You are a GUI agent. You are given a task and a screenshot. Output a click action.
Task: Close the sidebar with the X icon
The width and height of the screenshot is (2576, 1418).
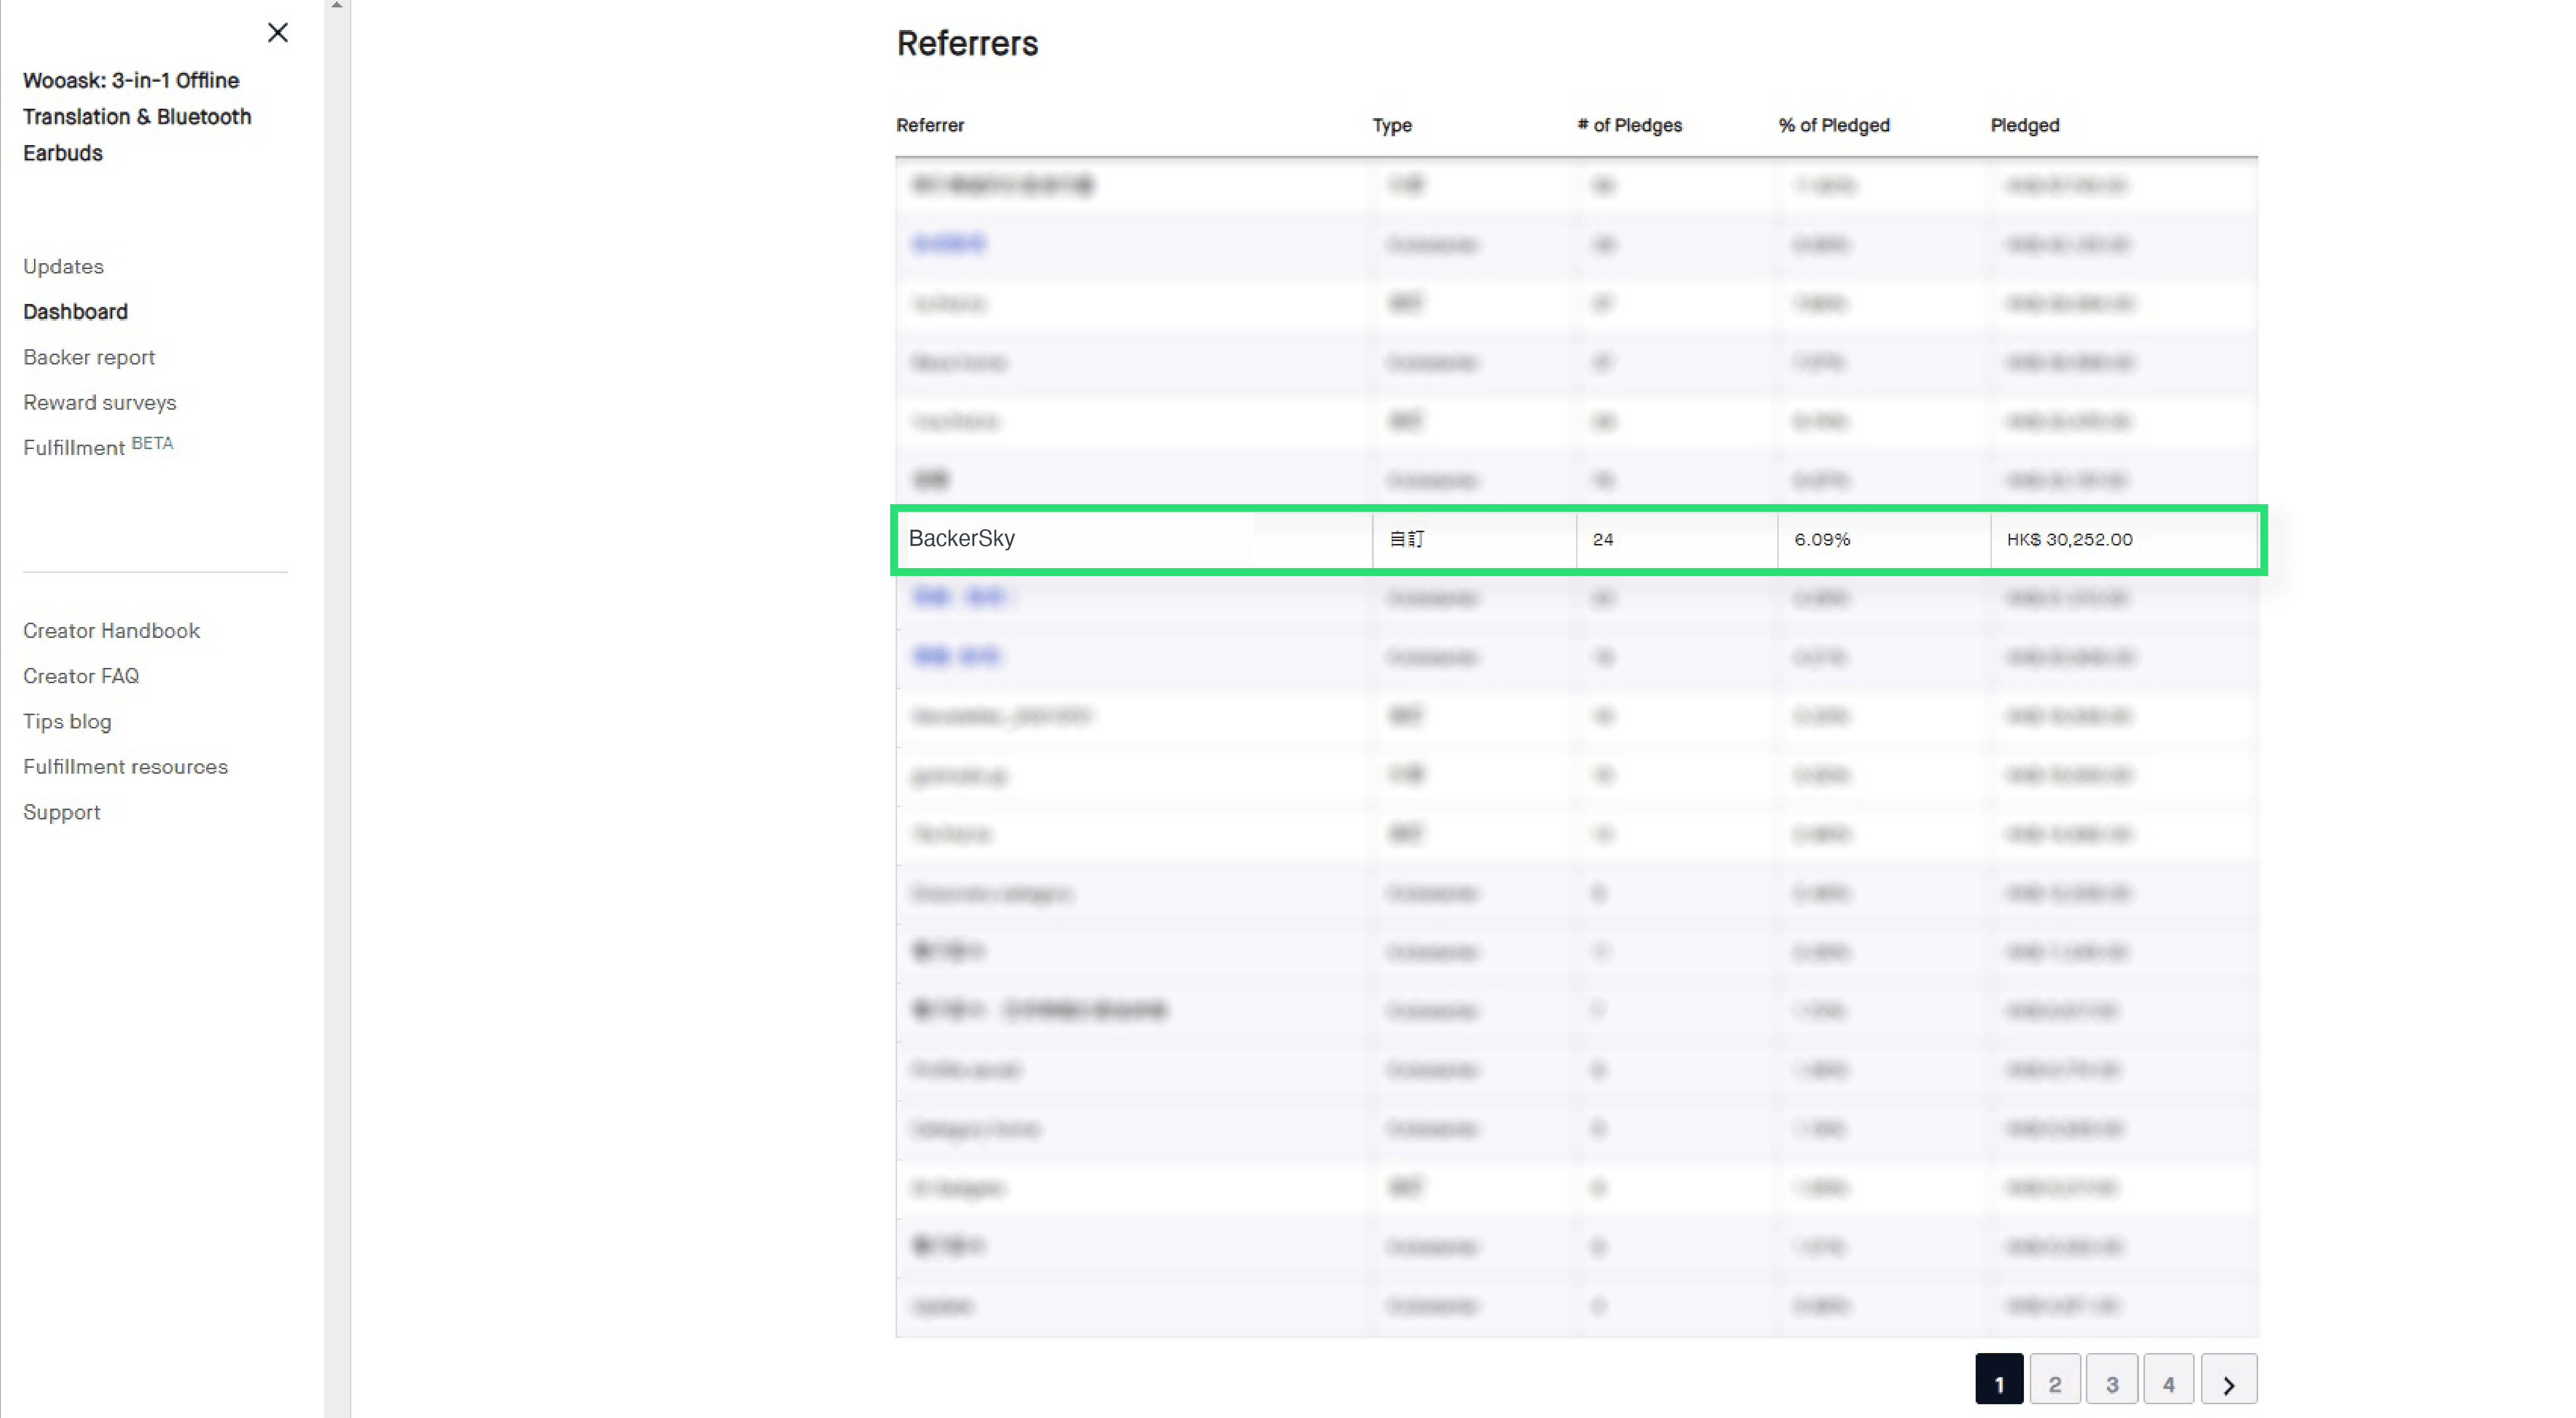pyautogui.click(x=278, y=33)
